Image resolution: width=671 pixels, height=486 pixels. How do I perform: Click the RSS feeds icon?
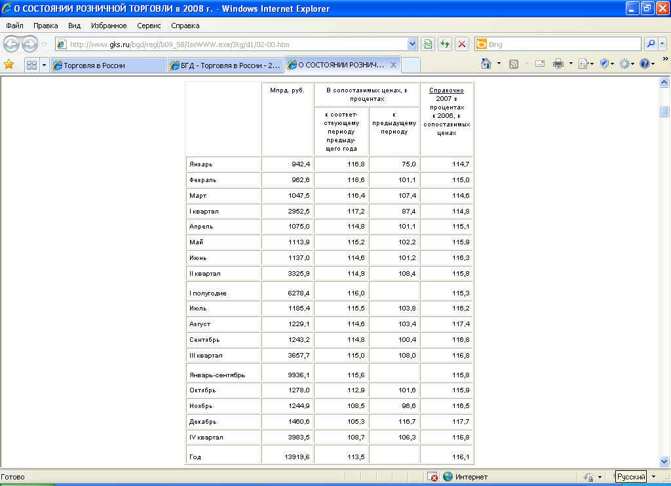click(514, 64)
